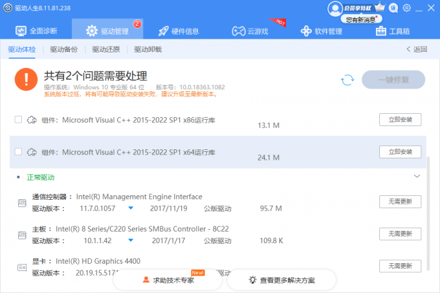
Task: Click the SMBus Controller motherboard icon
Action: pyautogui.click(x=22, y=235)
